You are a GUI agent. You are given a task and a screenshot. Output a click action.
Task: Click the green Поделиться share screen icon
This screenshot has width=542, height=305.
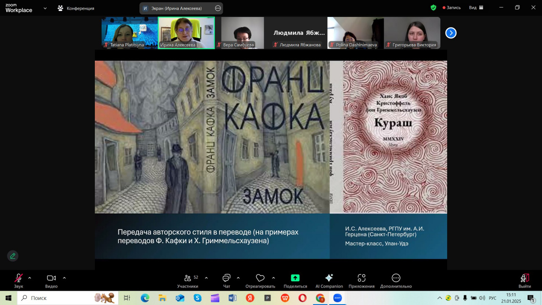tap(295, 278)
